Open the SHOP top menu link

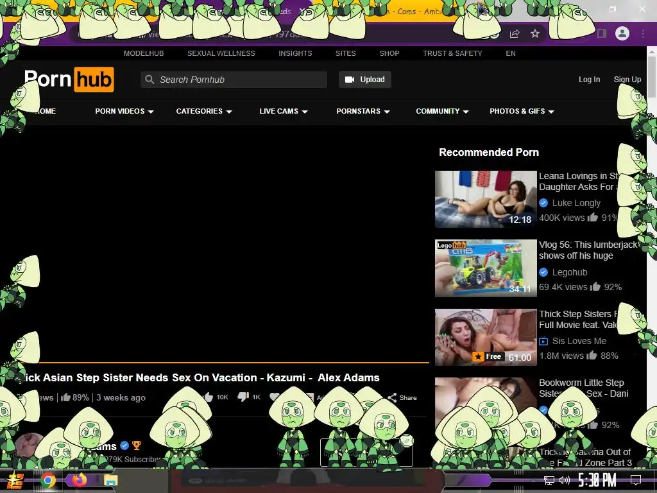[389, 53]
